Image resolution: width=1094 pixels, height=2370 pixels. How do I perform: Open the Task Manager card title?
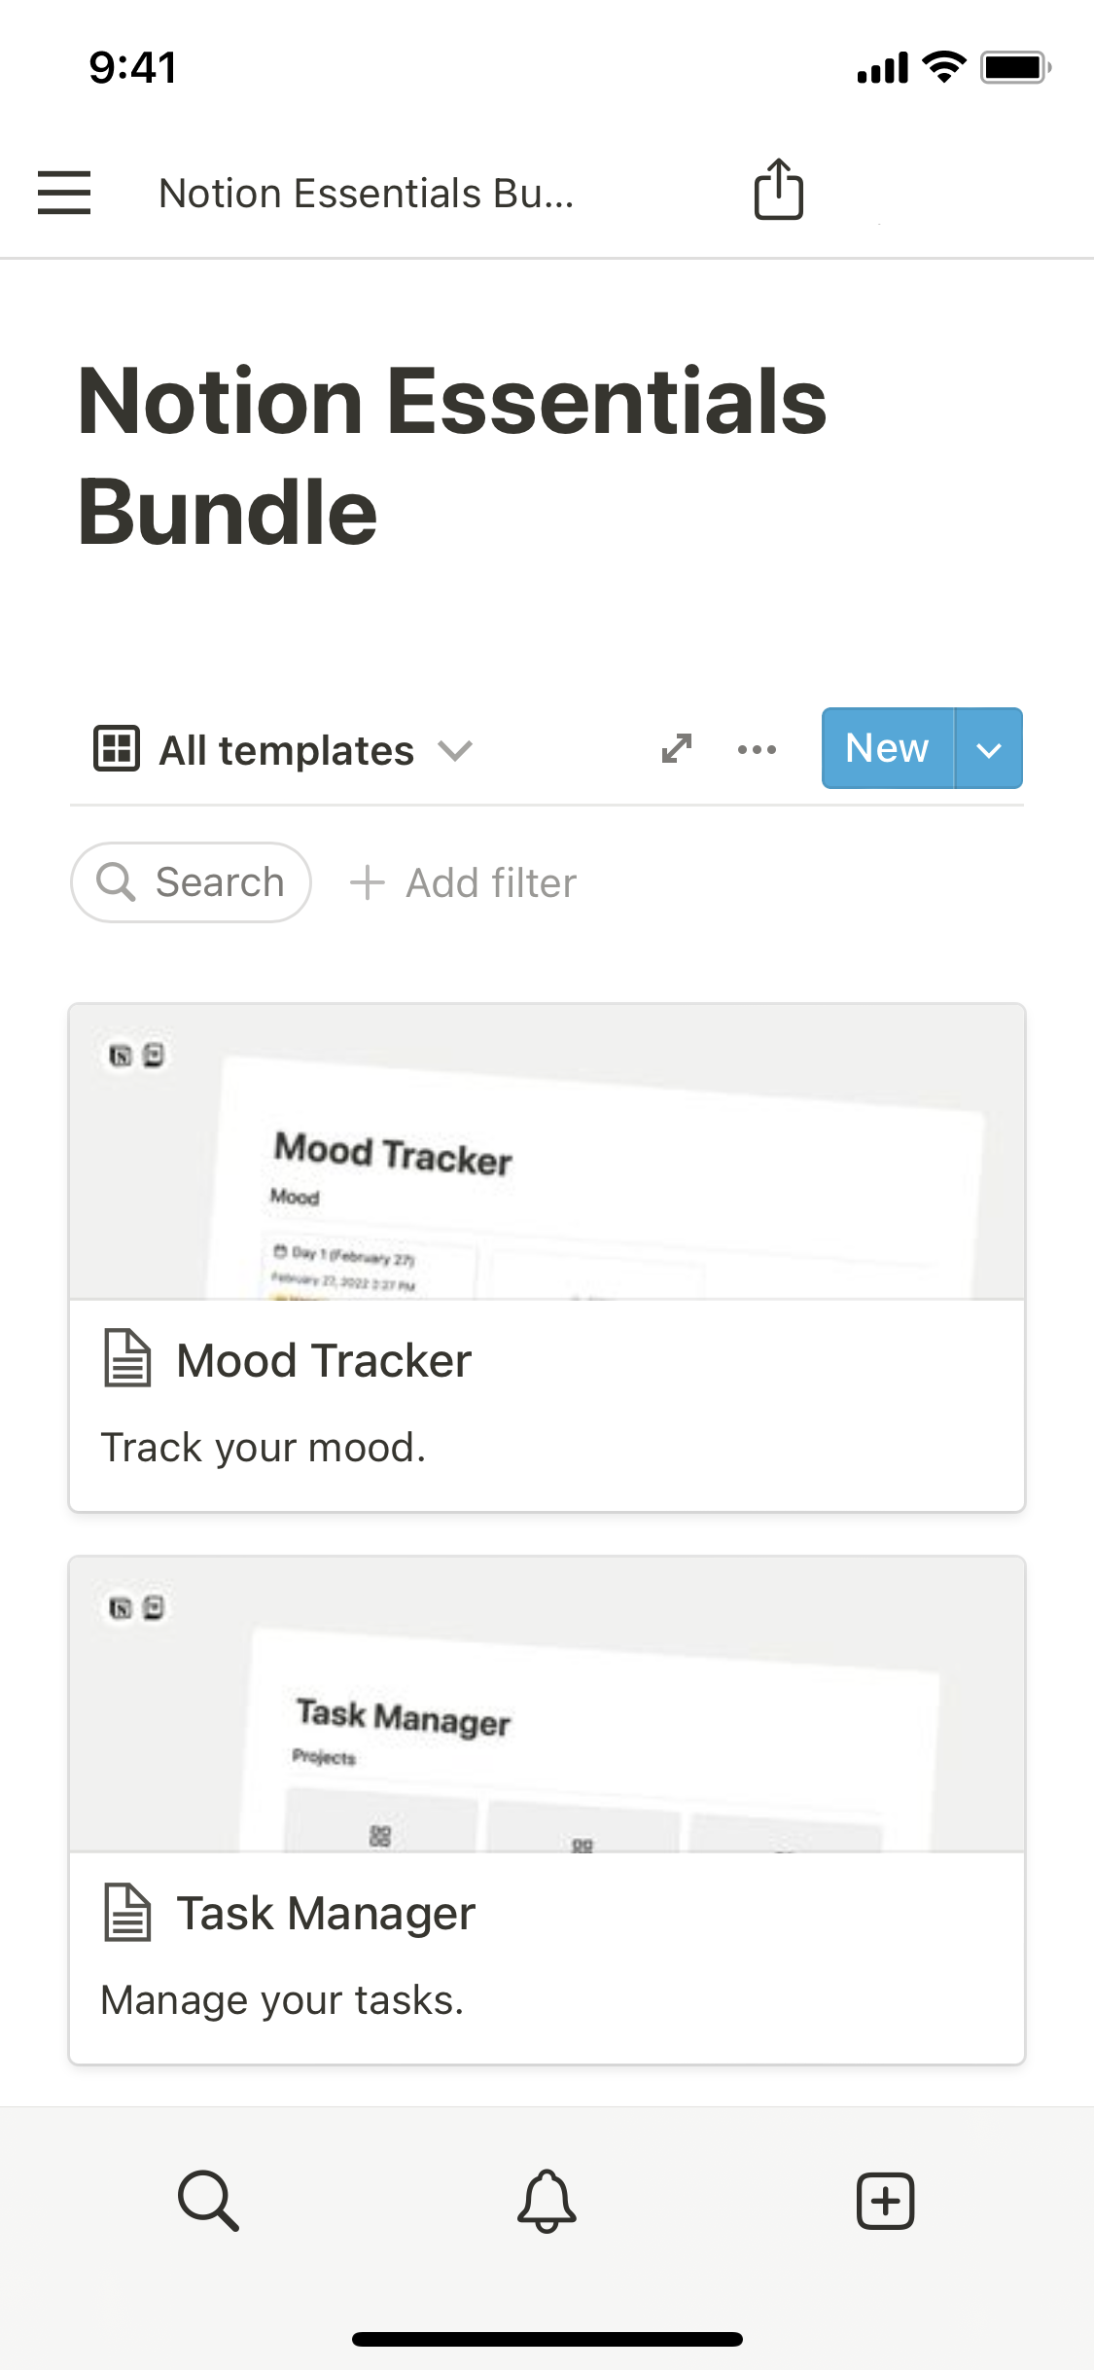pos(326,1914)
